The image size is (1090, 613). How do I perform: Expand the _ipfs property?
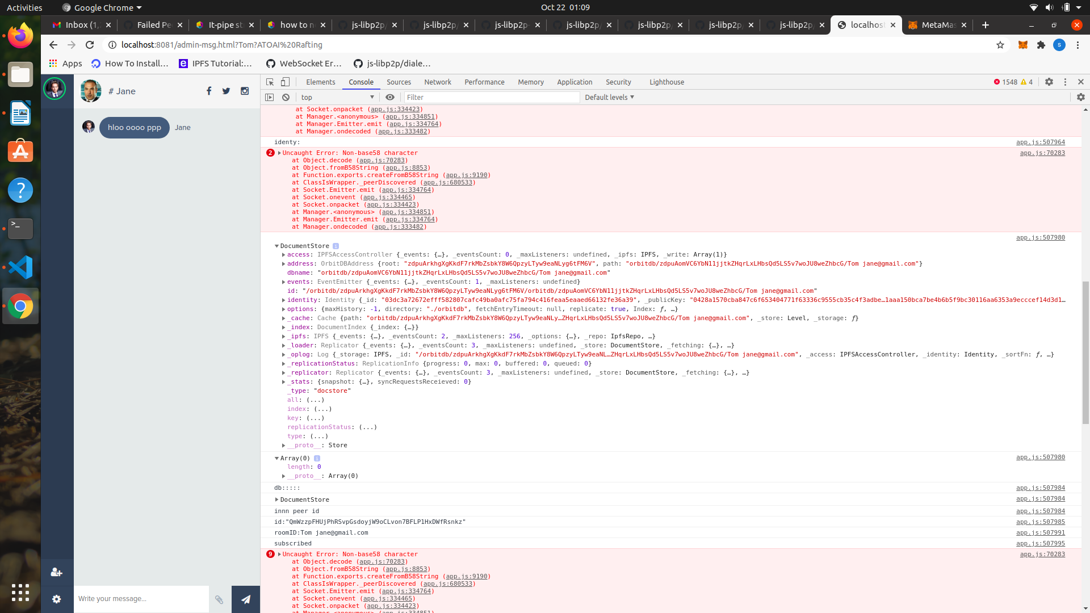pyautogui.click(x=283, y=337)
